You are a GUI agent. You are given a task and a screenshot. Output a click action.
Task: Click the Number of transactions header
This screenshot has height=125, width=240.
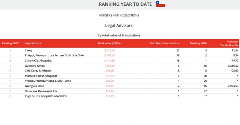point(165,43)
